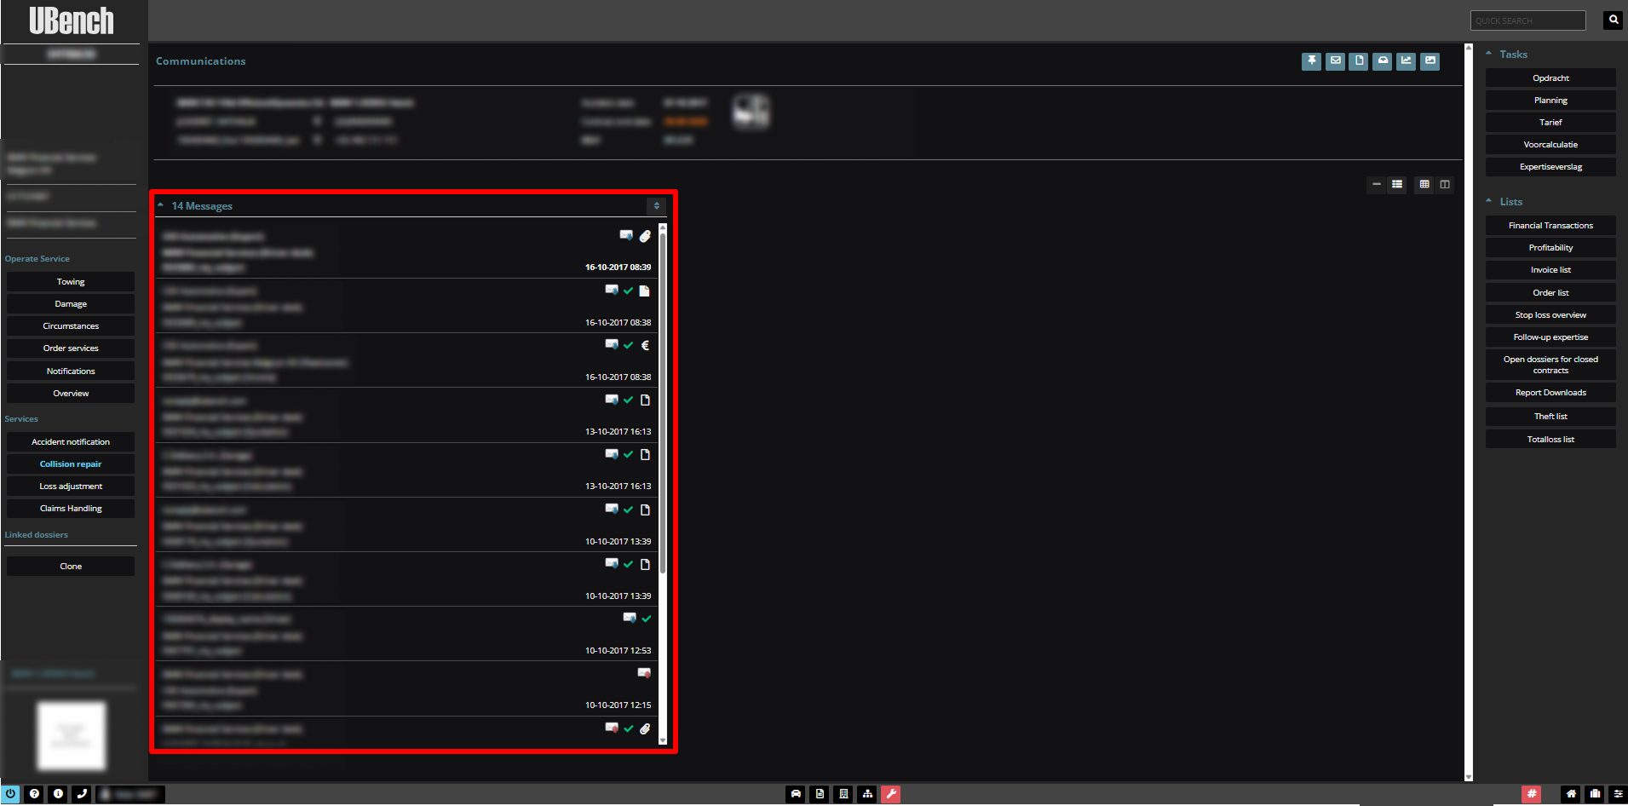1628x806 pixels.
Task: Click the line chart icon in Communications toolbar
Action: pyautogui.click(x=1406, y=61)
